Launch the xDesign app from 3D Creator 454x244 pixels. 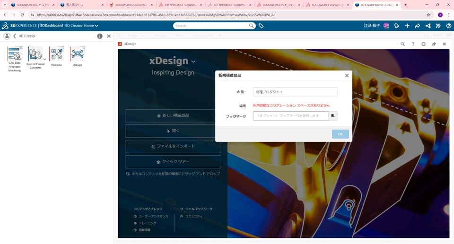(x=77, y=54)
